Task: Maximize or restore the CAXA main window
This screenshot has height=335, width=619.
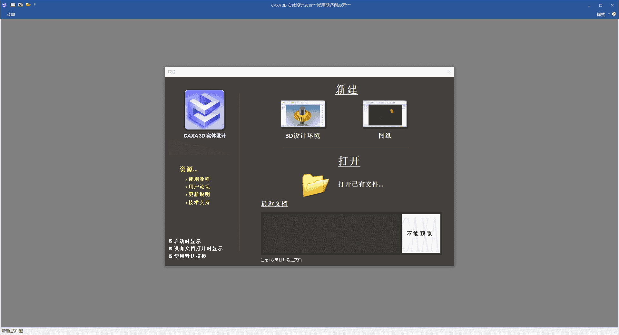Action: [601, 5]
